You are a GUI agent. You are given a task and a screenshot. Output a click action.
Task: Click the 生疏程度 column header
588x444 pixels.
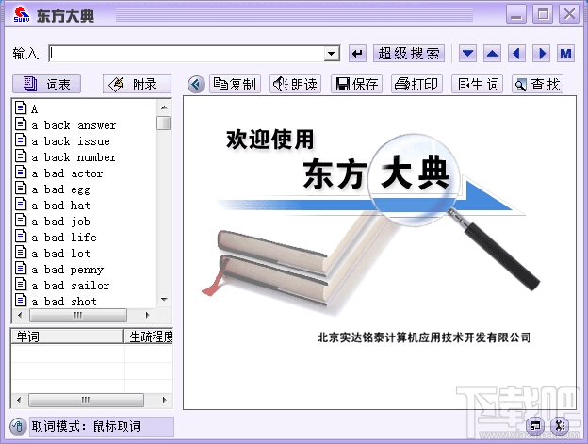149,337
